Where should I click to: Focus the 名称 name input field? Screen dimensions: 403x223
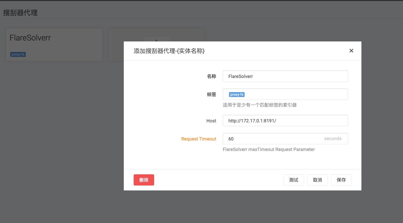(285, 76)
